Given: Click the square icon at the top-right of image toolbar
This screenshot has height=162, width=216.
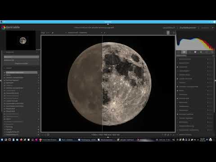Looking at the screenshot, I should (x=174, y=33).
